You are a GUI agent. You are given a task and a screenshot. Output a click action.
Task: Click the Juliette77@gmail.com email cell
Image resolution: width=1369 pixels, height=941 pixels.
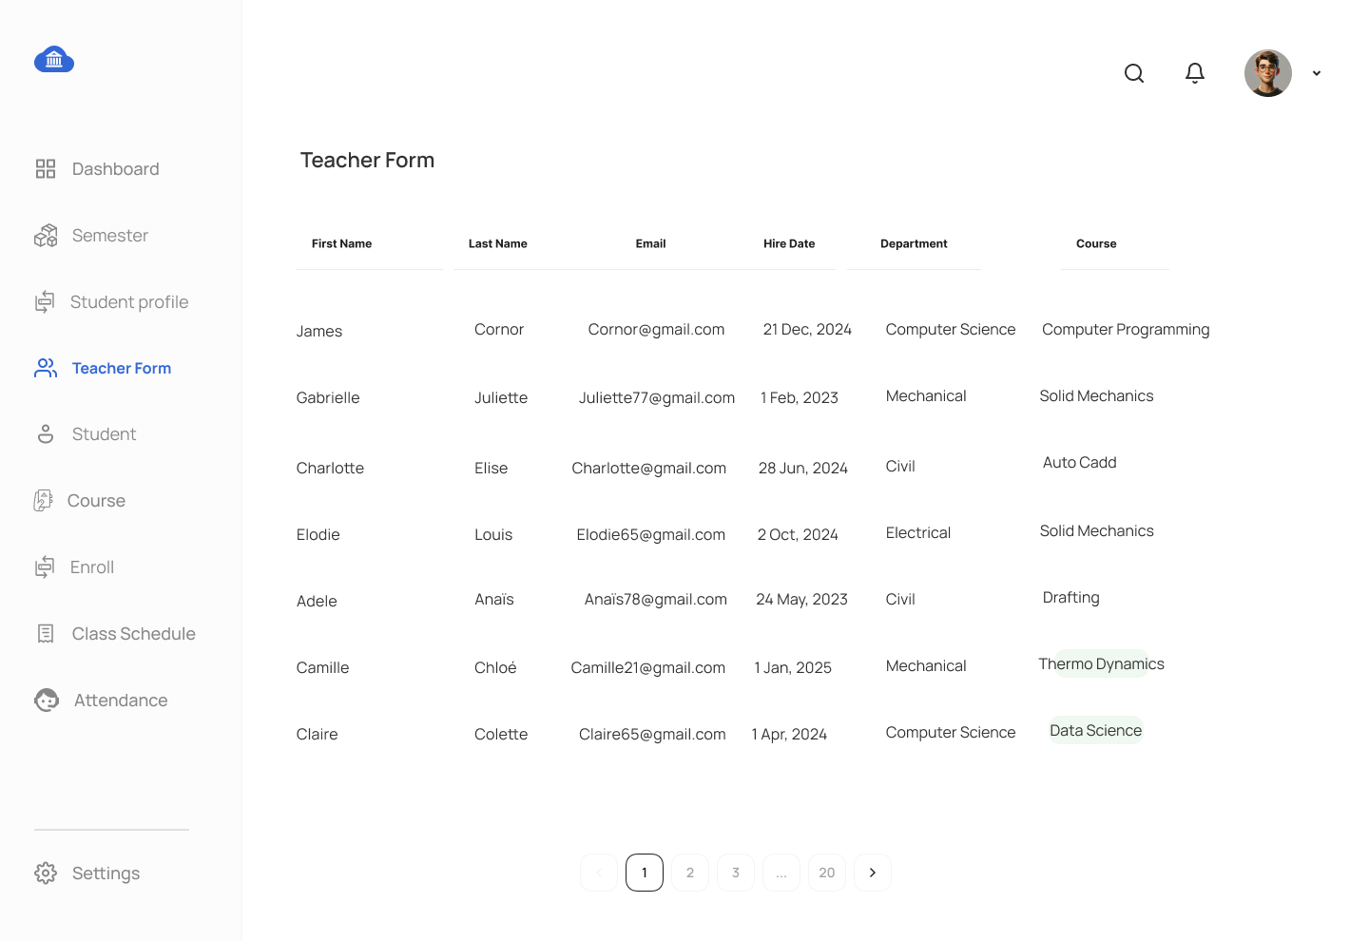click(657, 398)
